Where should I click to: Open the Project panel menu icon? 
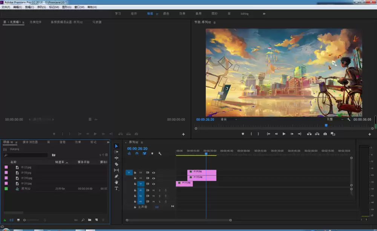tap(16, 142)
